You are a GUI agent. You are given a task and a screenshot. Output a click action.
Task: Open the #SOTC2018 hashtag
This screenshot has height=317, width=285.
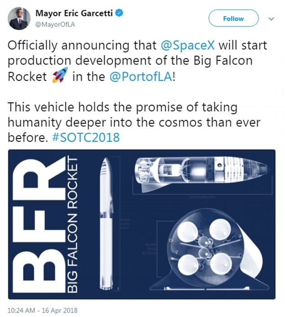pyautogui.click(x=86, y=138)
